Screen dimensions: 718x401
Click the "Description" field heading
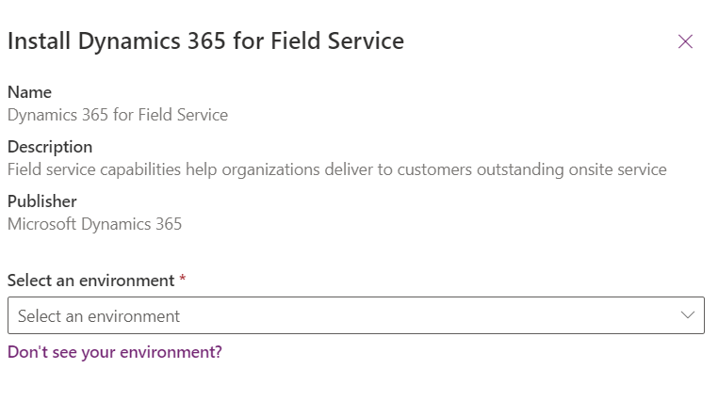click(50, 147)
